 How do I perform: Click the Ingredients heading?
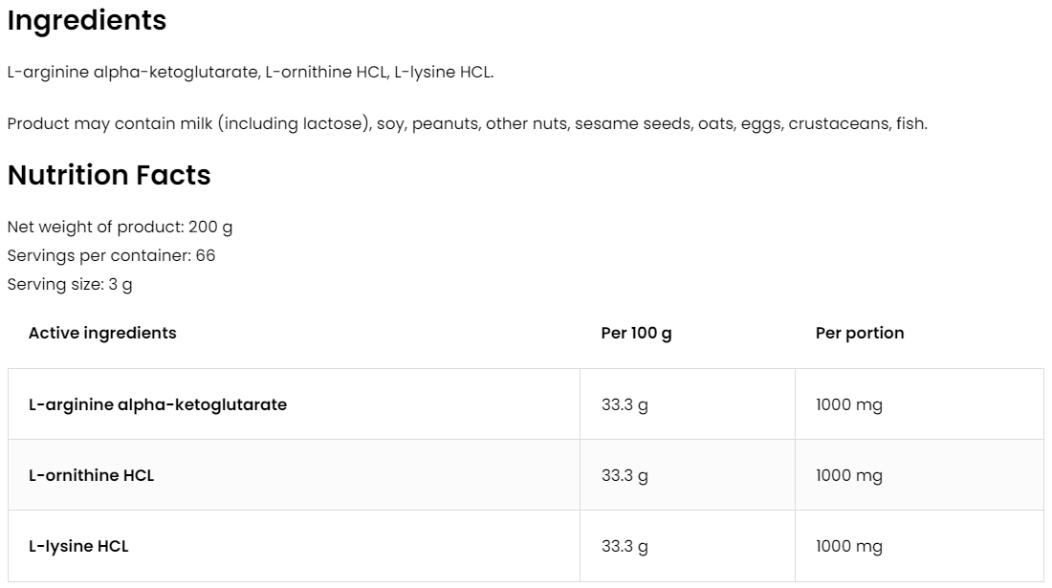87,21
